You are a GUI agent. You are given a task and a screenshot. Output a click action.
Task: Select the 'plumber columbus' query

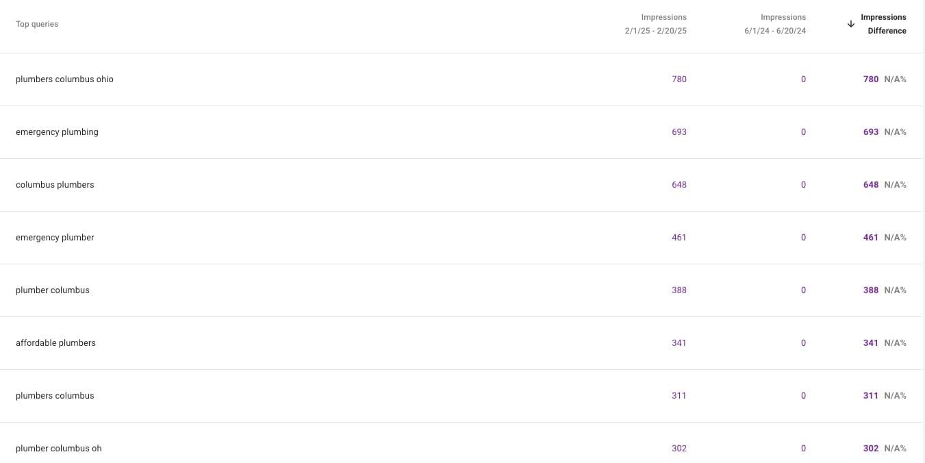(x=53, y=290)
